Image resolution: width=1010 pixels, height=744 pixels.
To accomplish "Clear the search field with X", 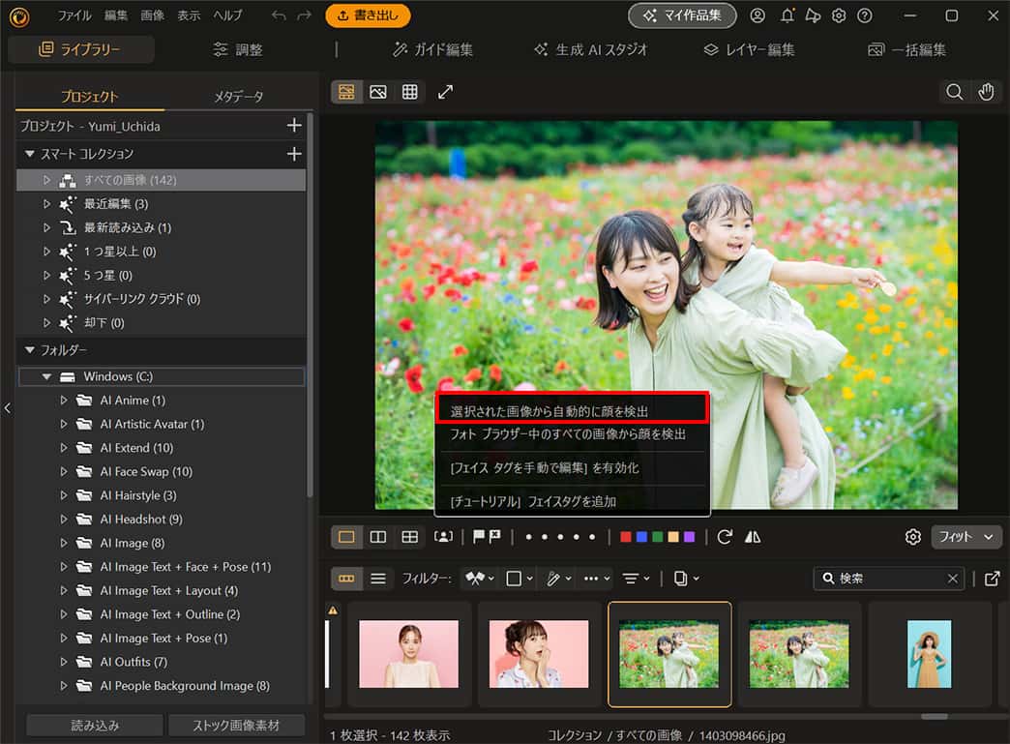I will point(953,579).
